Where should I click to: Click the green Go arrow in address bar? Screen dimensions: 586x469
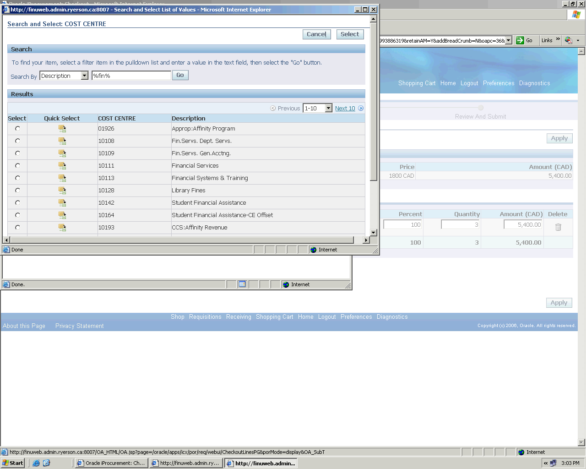520,40
